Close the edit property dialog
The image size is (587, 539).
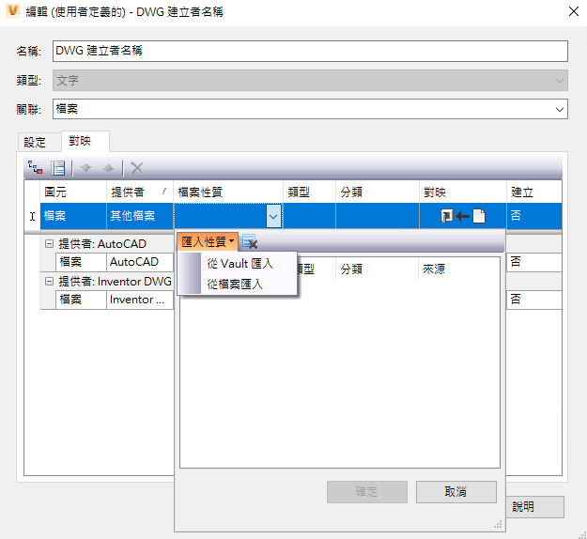(574, 11)
